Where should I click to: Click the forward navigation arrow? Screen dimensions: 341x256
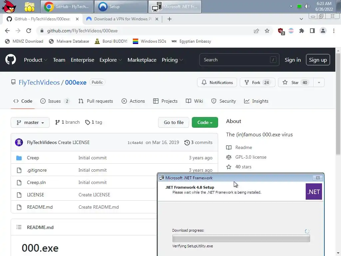coord(18,31)
